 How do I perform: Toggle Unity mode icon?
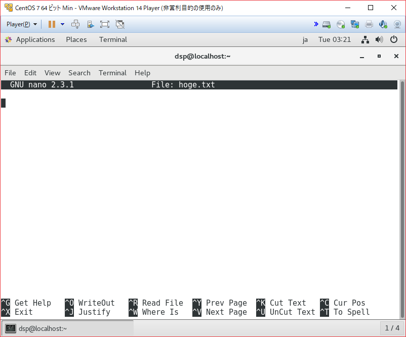[x=120, y=24]
